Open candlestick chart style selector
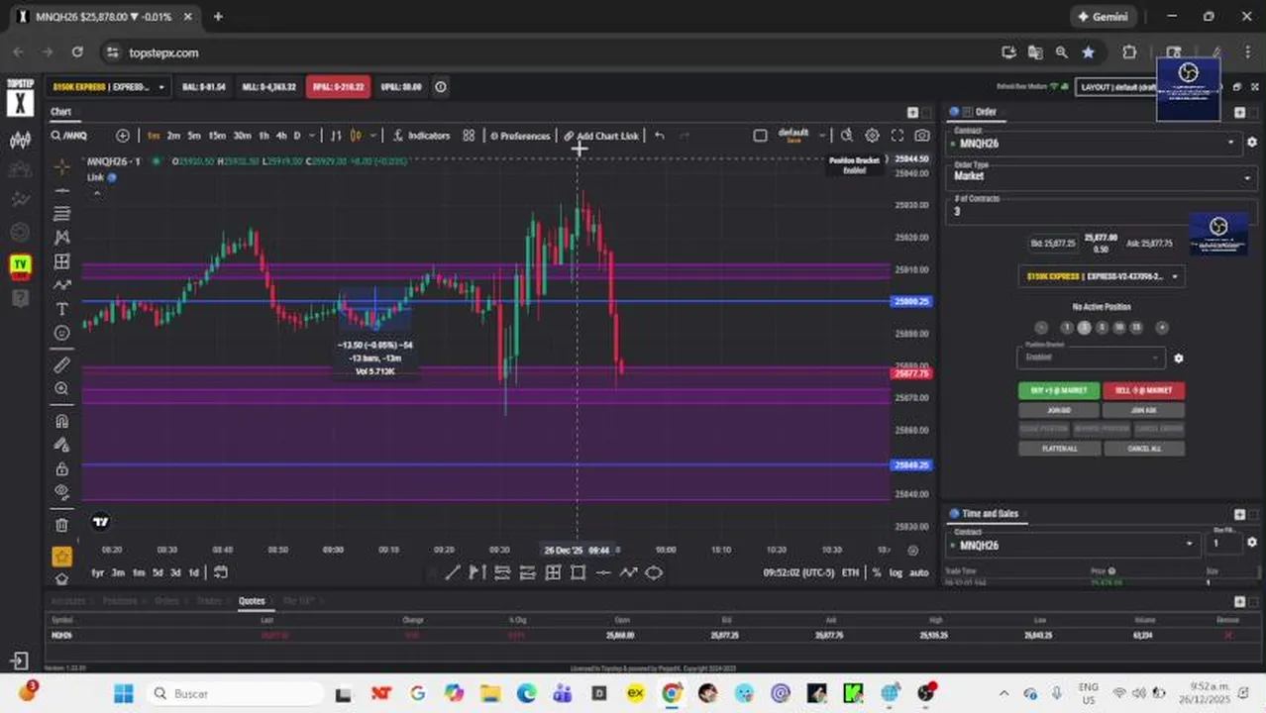This screenshot has height=713, width=1266. [x=356, y=136]
